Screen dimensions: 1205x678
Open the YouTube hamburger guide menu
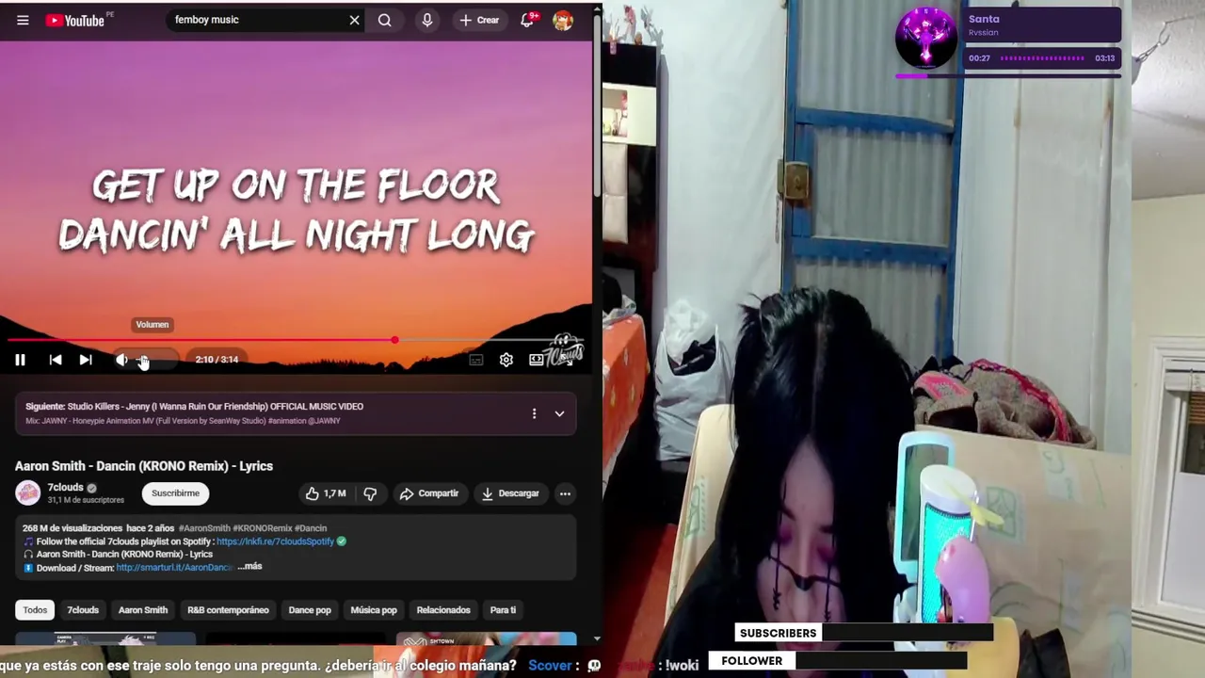(23, 20)
